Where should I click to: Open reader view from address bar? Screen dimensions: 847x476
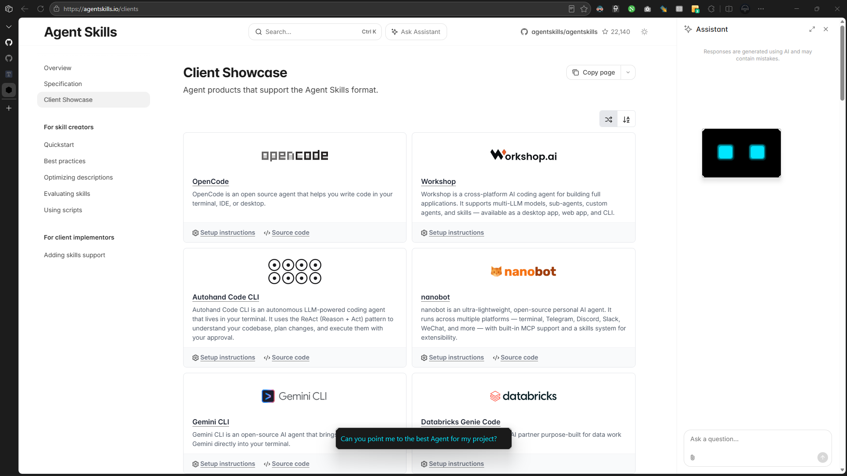pos(572,9)
